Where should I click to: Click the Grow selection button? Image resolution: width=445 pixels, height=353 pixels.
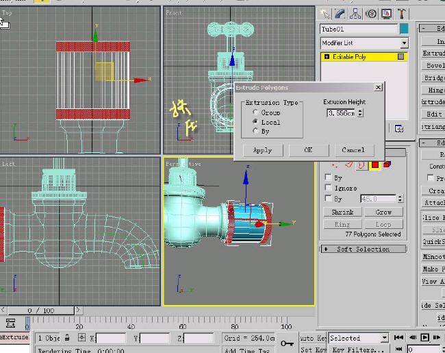[x=383, y=212]
